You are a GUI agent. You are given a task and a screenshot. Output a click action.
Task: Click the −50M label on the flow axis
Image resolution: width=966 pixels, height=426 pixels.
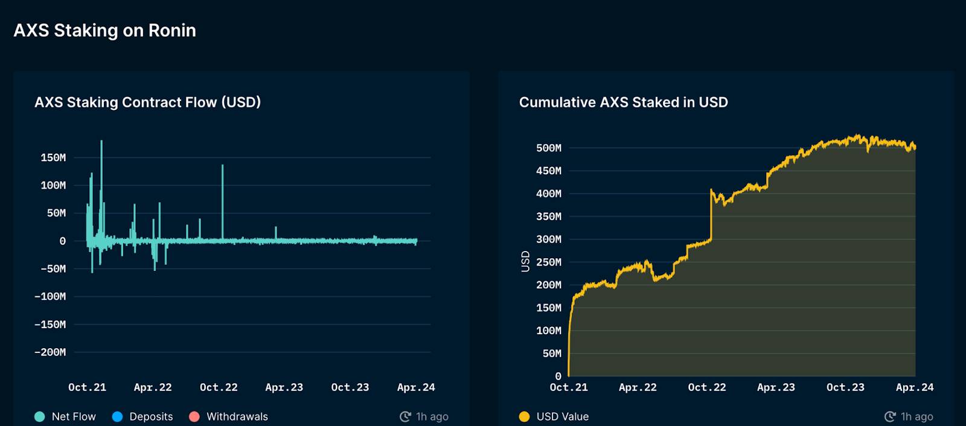(53, 269)
